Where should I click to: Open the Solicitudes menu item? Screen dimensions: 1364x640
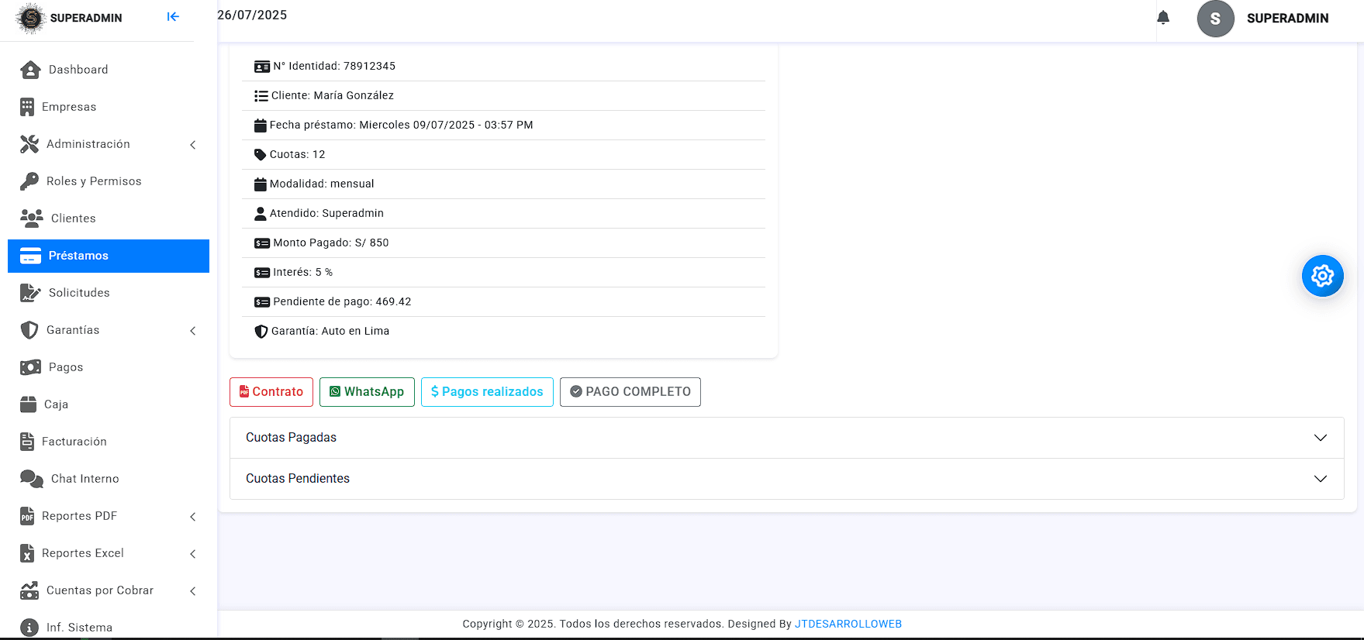coord(78,293)
